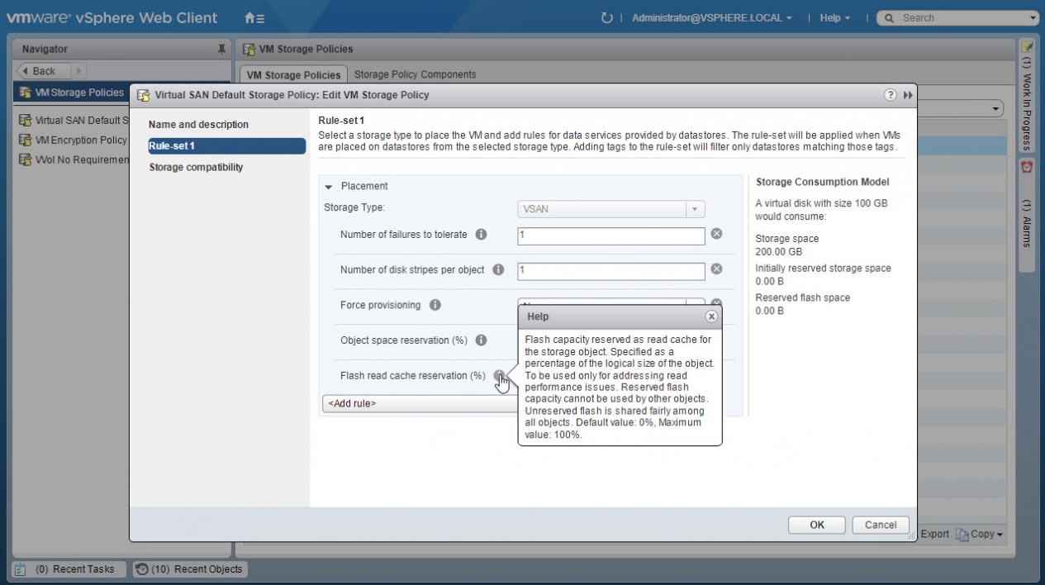Click info icon for Object space reservation
Screen dimensions: 1045x585
point(482,340)
